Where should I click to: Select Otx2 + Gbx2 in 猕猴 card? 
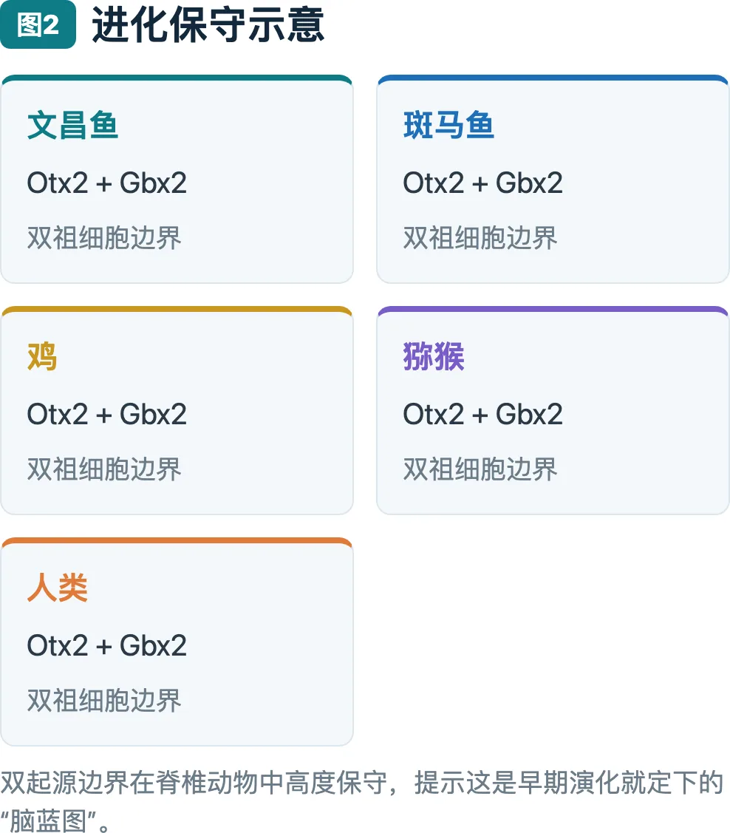coord(482,415)
